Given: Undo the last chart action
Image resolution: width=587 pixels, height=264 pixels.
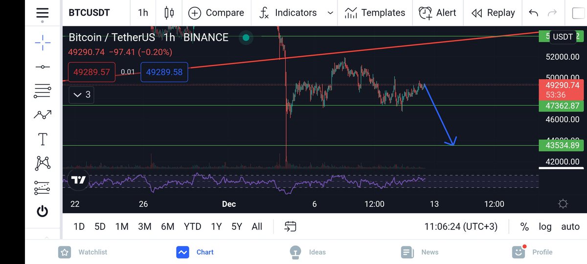Looking at the screenshot, I should click(534, 13).
